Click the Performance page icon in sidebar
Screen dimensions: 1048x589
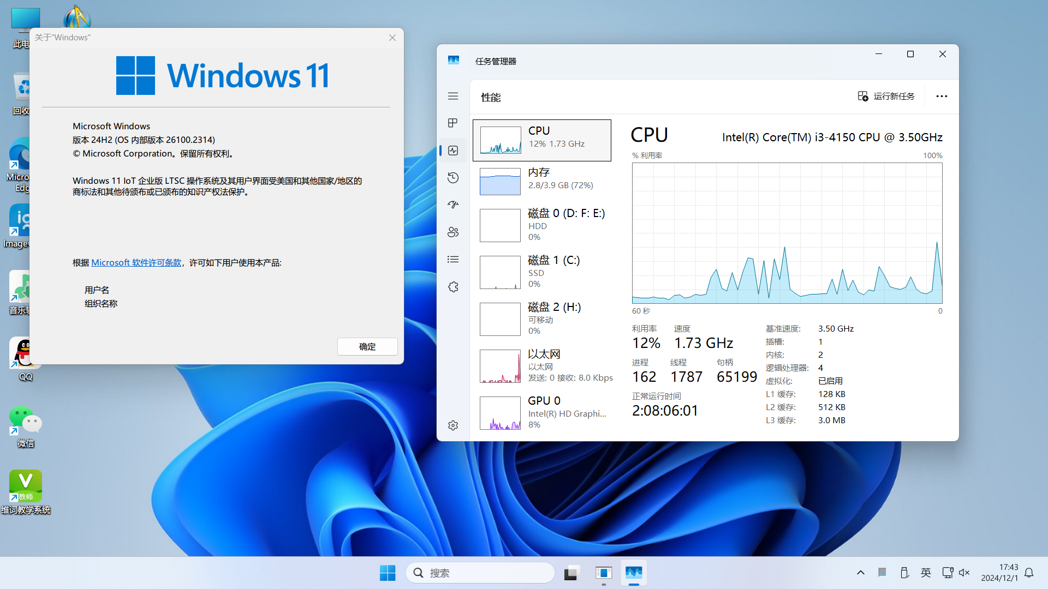[452, 151]
